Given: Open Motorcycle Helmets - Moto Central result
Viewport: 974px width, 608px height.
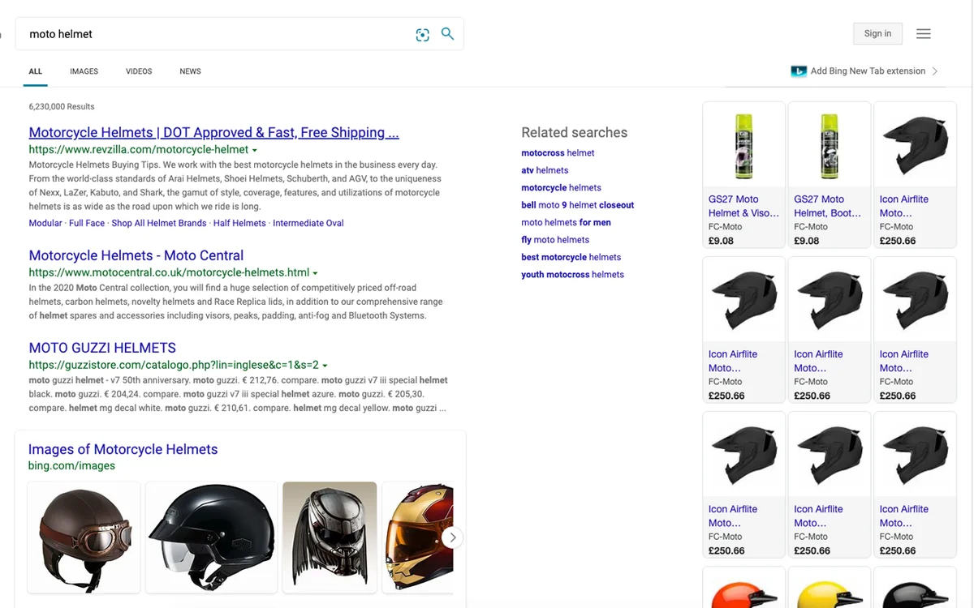Looking at the screenshot, I should [136, 255].
